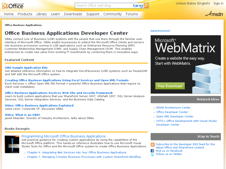Open the Products menu

[25, 14]
